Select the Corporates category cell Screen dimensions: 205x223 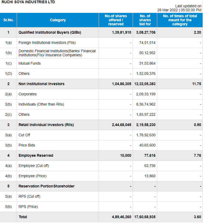tap(28, 94)
